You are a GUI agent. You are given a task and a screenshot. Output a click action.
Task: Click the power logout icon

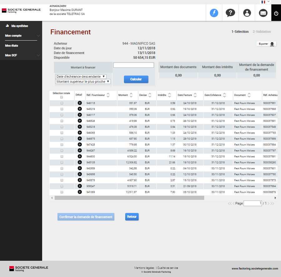[276, 13]
